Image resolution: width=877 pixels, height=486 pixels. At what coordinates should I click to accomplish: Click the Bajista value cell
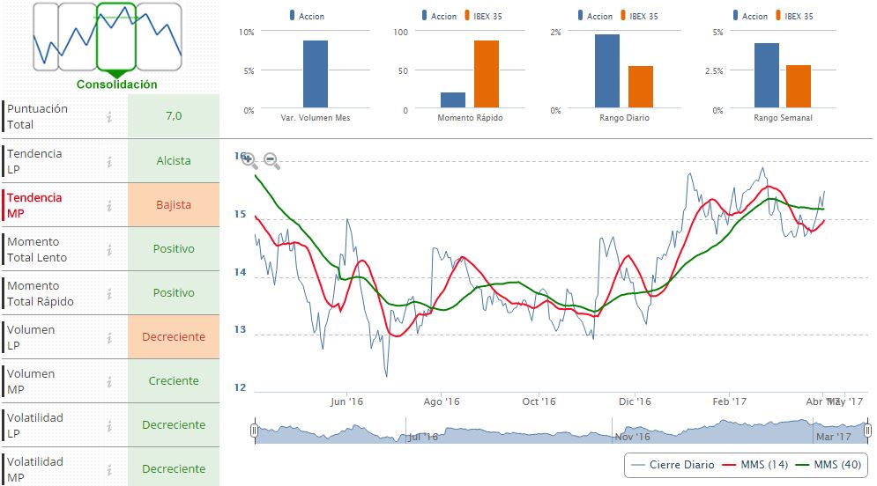(x=174, y=205)
